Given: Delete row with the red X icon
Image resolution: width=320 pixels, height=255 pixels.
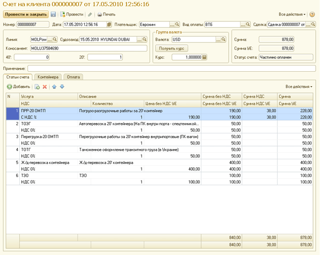Looking at the screenshot, I should pyautogui.click(x=45, y=87).
